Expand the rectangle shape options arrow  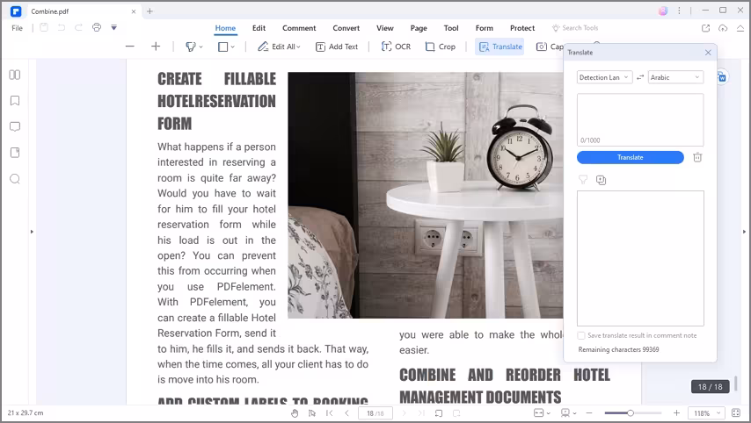click(233, 47)
